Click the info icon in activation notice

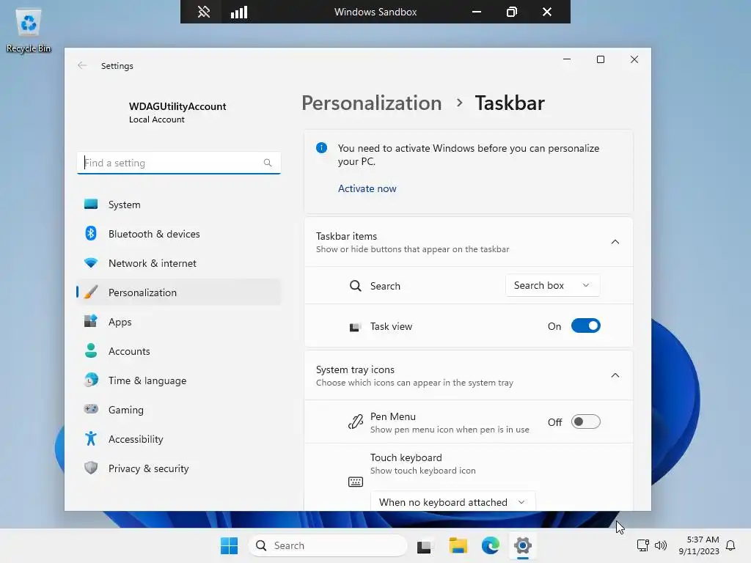[x=321, y=148]
